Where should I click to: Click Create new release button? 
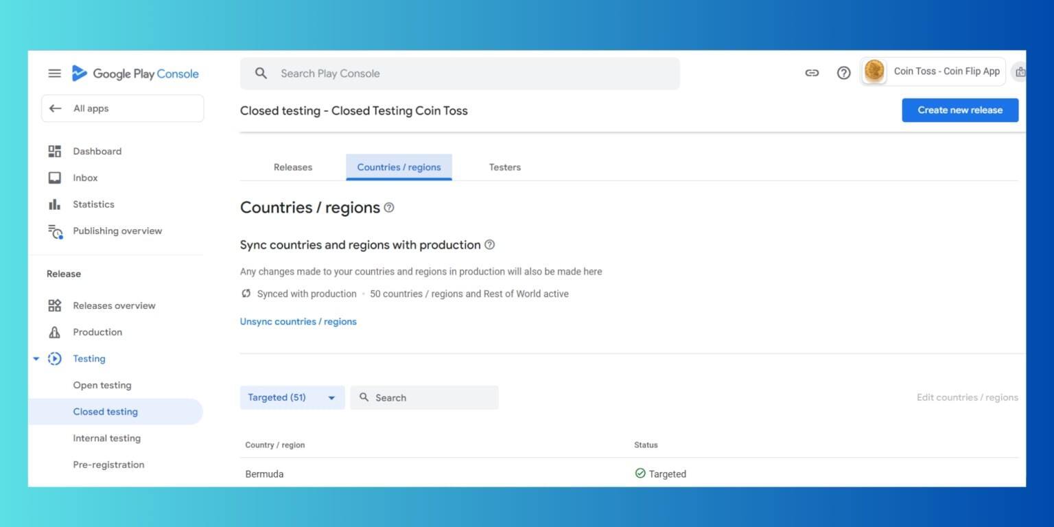[959, 110]
